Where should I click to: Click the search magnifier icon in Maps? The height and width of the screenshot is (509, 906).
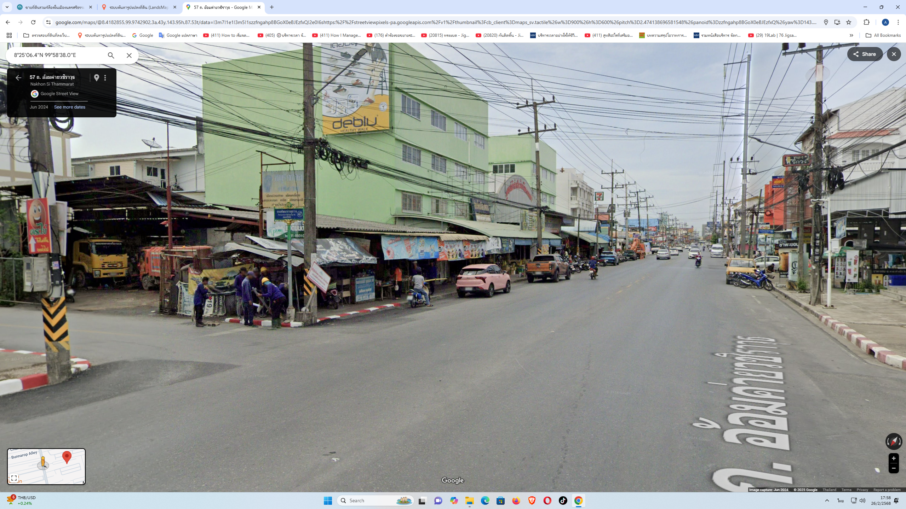coord(111,55)
